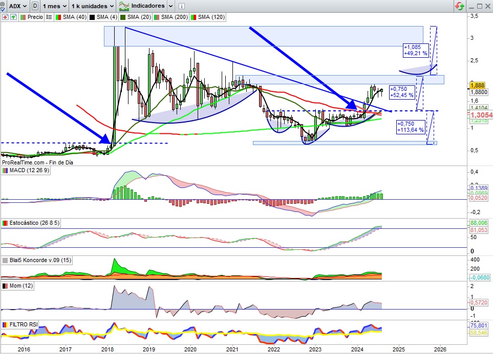Click the -0,0680 Koncorde value label

point(479,277)
